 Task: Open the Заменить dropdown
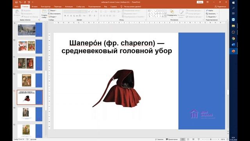212,14
